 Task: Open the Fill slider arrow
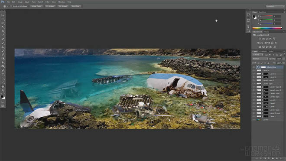tap(284, 63)
